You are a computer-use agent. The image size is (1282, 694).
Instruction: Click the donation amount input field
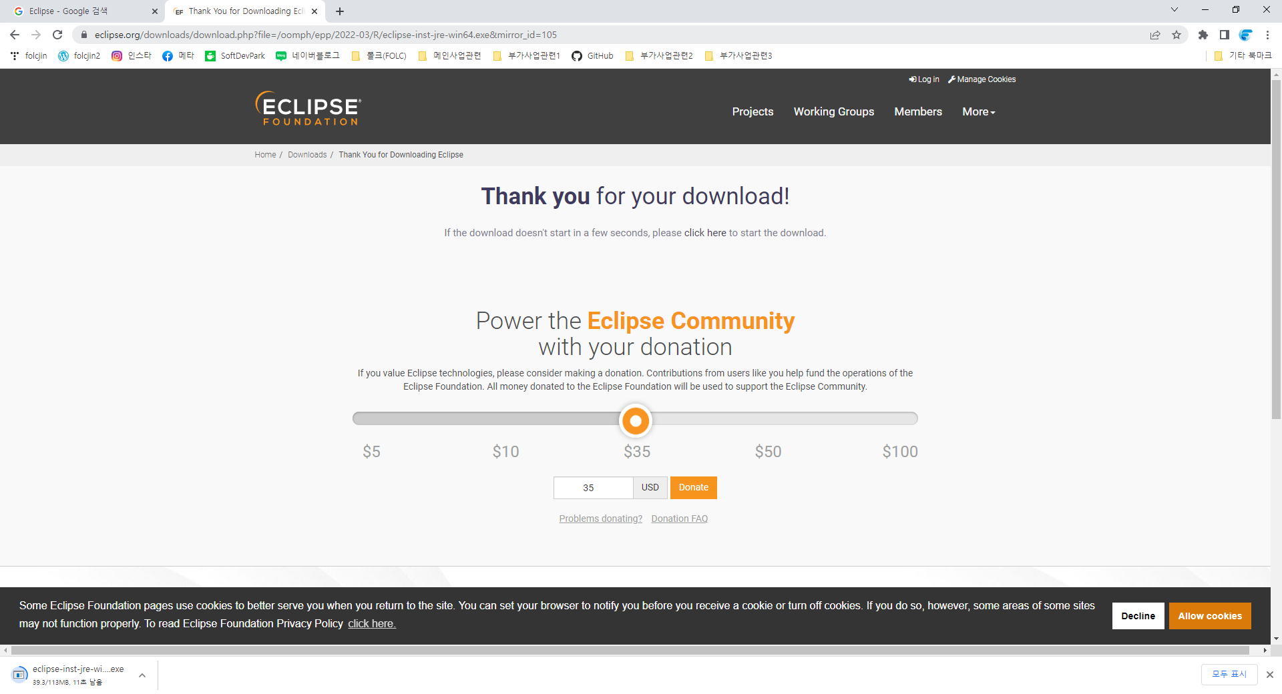[x=594, y=488]
